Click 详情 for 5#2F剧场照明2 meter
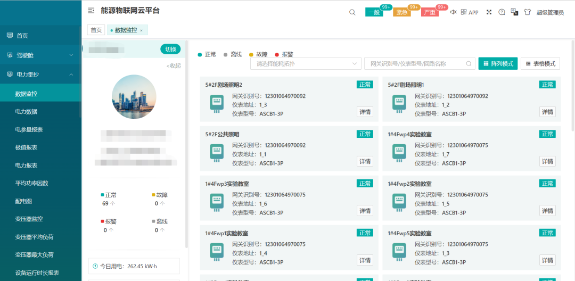This screenshot has width=575, height=281. [x=365, y=112]
